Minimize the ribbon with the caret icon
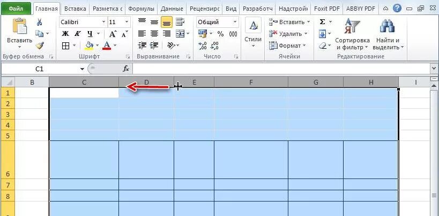This screenshot has height=216, width=439. click(386, 9)
